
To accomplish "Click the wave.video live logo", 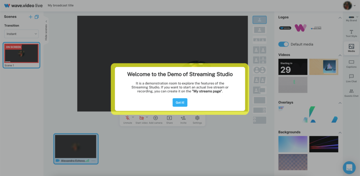I will click(24, 6).
